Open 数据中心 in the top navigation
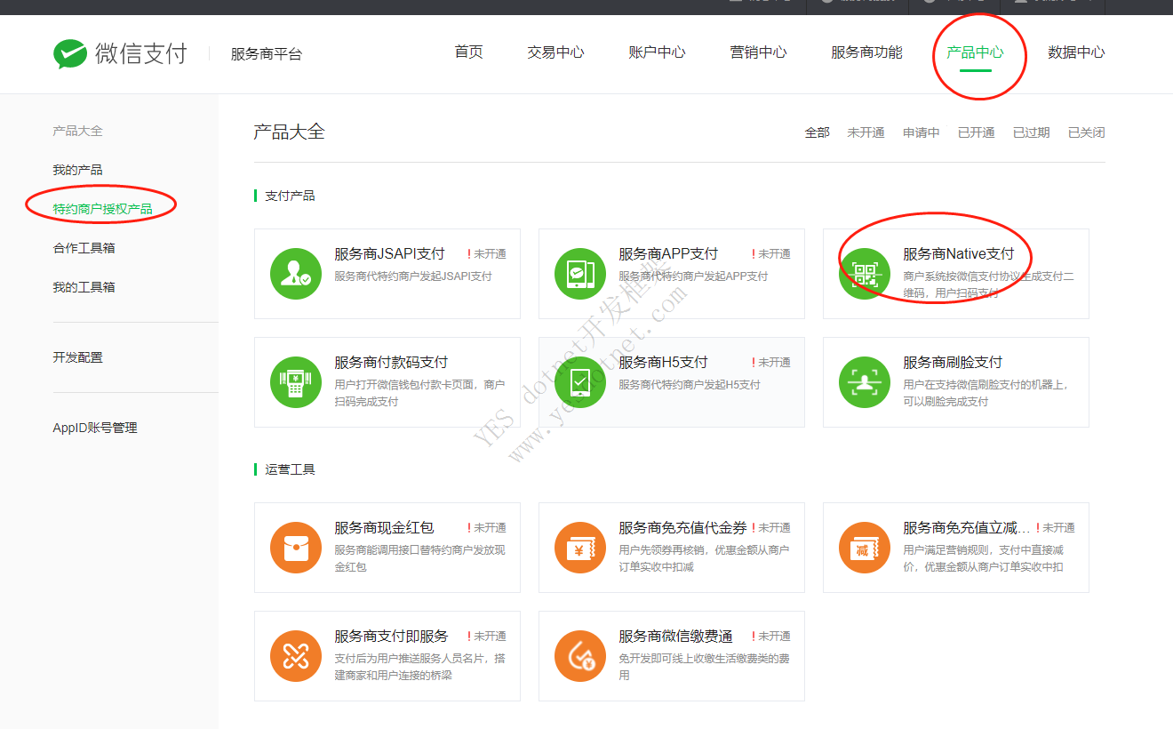 [1076, 52]
